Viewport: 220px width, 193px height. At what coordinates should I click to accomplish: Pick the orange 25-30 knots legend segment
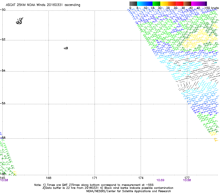point(172,4)
